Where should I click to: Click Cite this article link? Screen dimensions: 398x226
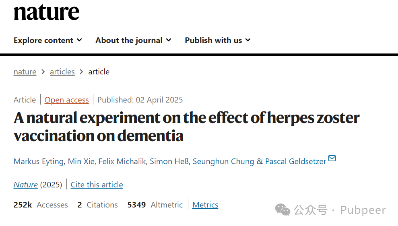coord(97,185)
